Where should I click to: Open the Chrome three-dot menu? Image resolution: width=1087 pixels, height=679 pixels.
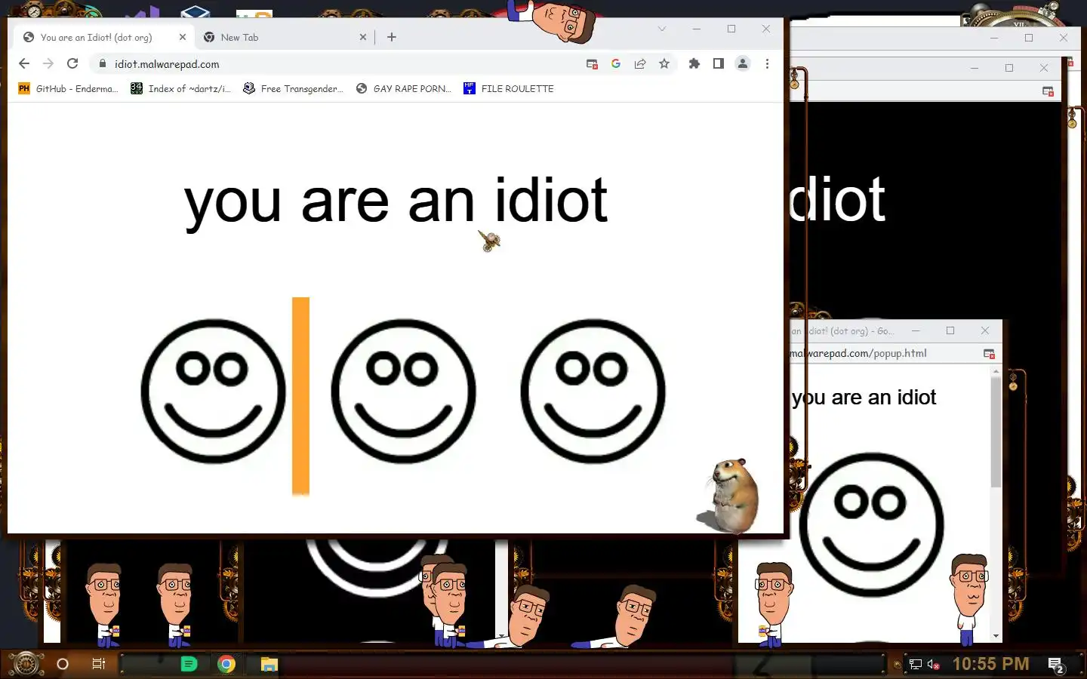click(767, 64)
